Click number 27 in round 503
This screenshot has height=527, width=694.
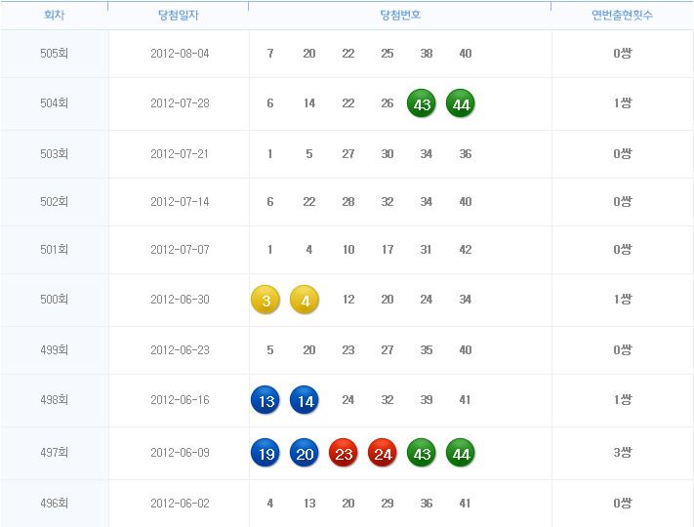(348, 154)
